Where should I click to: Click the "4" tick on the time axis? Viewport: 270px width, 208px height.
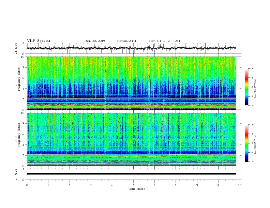pos(112,185)
